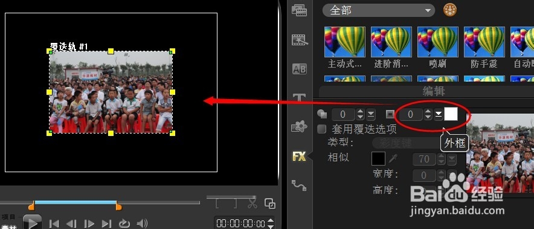Click the right orange trim marker
The height and width of the screenshot is (229, 534).
[118, 206]
